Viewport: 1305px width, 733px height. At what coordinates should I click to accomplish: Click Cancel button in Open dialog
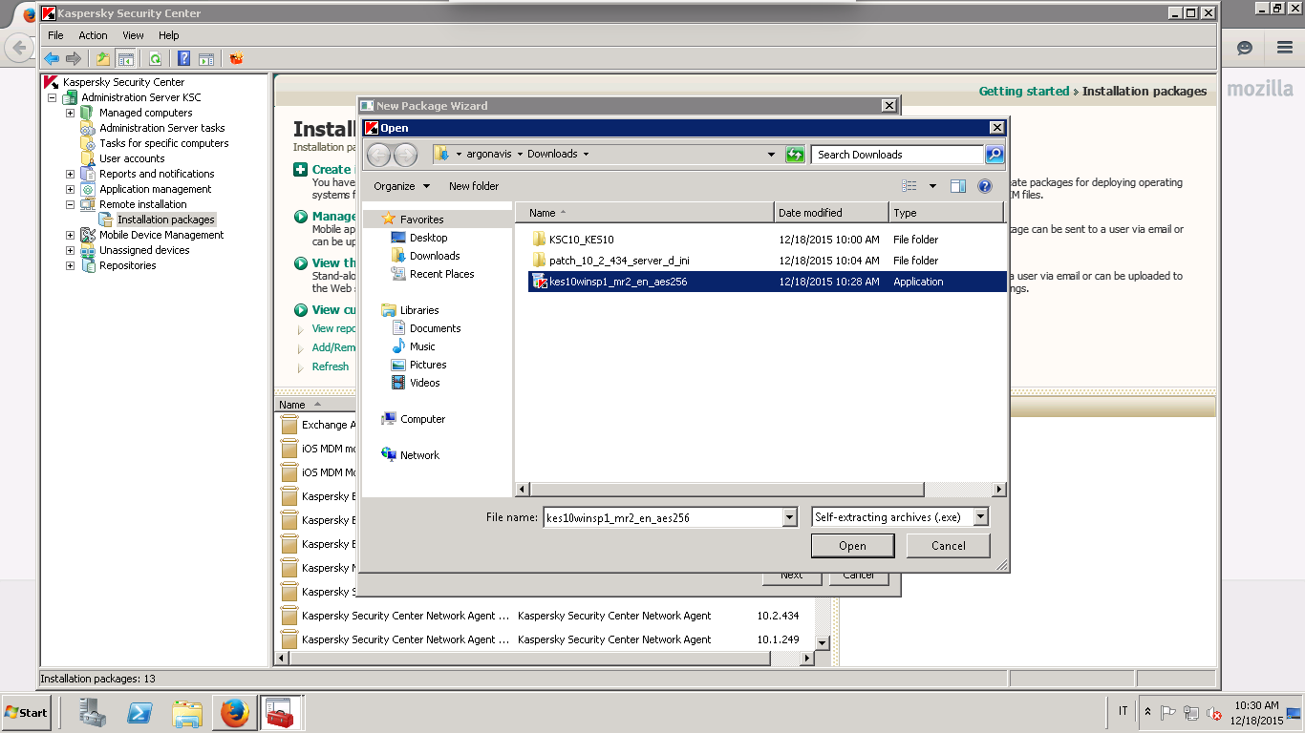coord(948,546)
